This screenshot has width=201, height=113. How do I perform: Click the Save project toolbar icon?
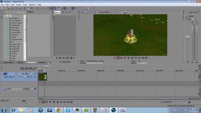9,8
